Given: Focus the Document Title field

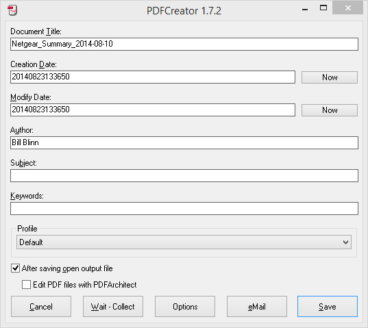Looking at the screenshot, I should (184, 44).
